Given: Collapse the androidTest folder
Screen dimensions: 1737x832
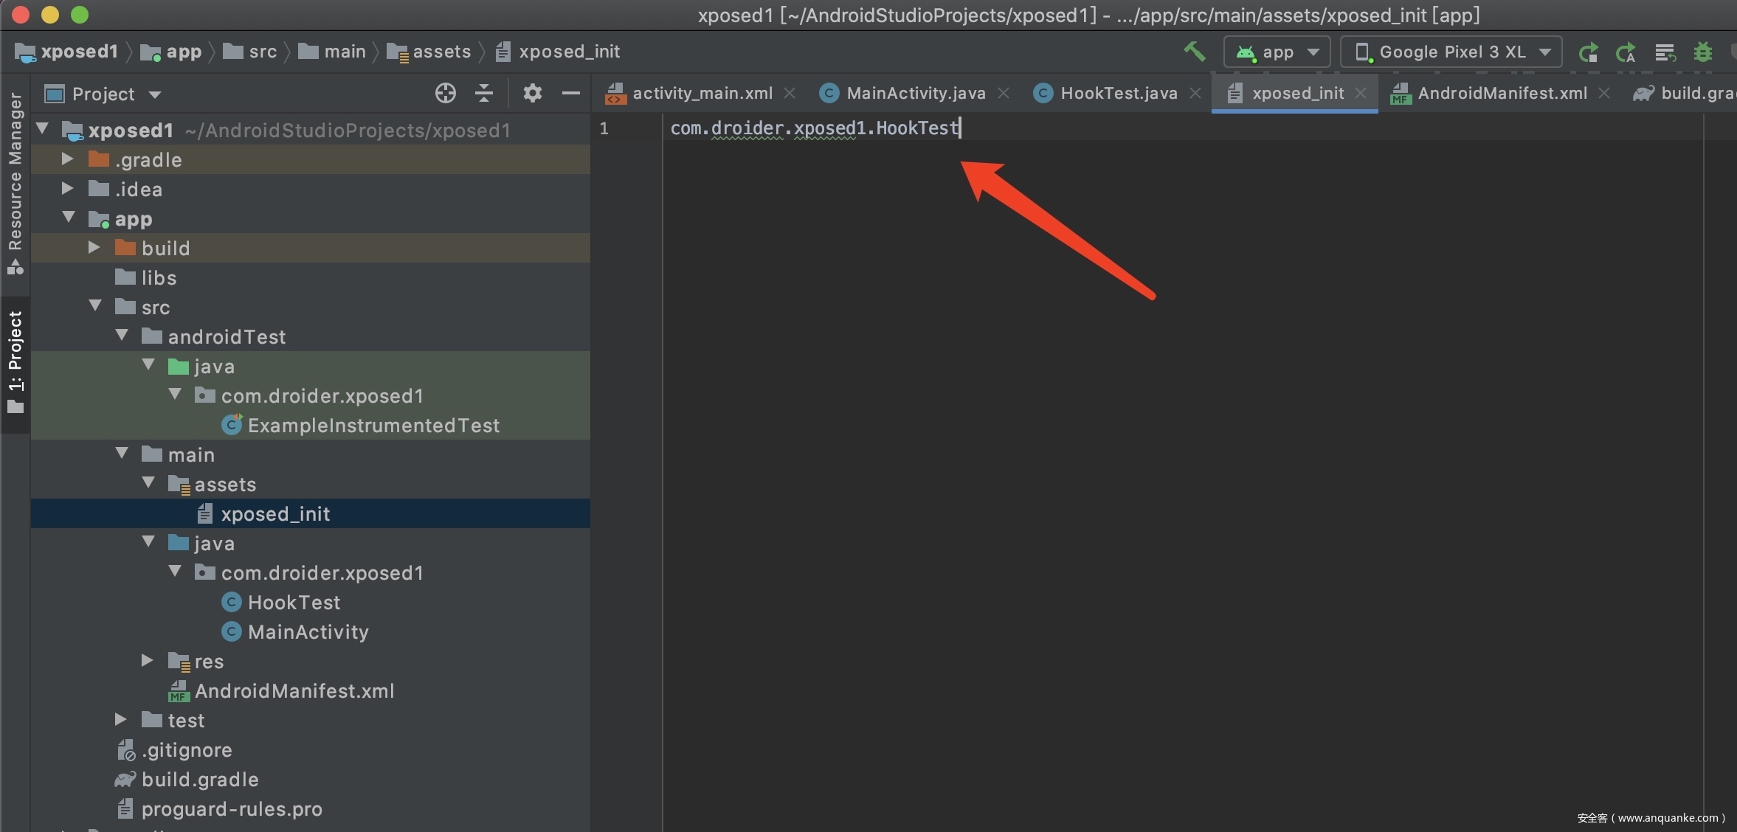Looking at the screenshot, I should (x=122, y=336).
